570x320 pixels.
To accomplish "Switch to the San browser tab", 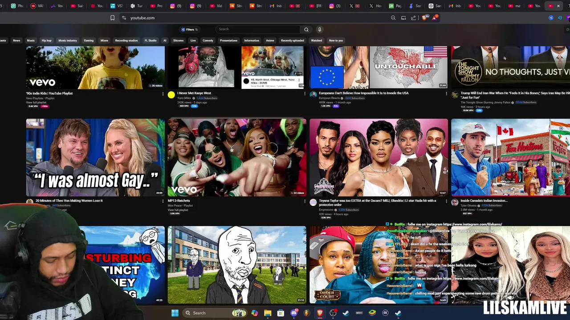I will coord(435,6).
